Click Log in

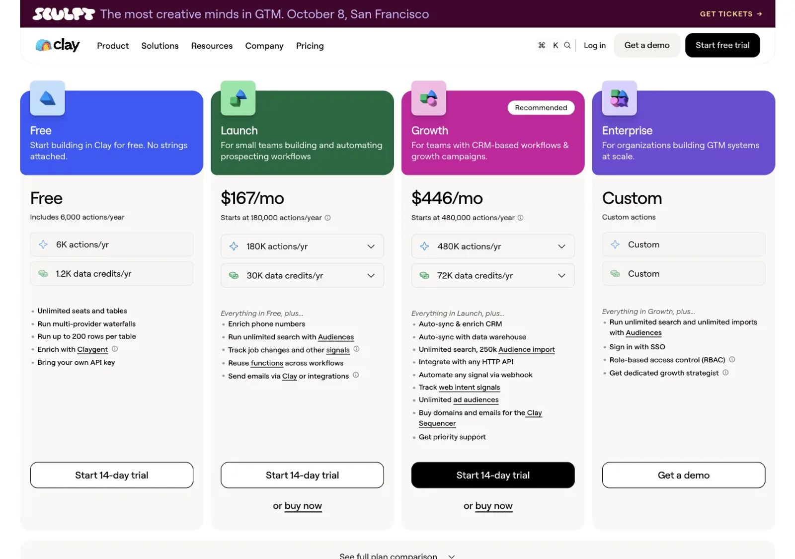click(595, 45)
